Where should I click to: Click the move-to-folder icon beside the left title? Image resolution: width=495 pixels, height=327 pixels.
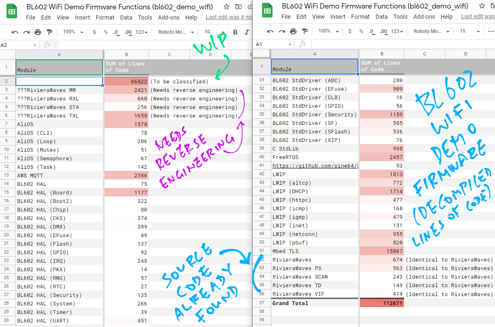(x=238, y=7)
